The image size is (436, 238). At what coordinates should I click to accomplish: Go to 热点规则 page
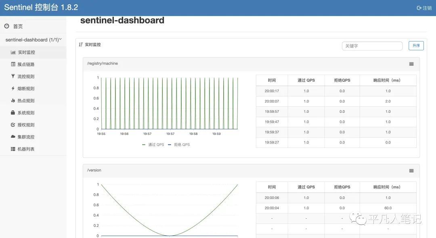pyautogui.click(x=33, y=100)
